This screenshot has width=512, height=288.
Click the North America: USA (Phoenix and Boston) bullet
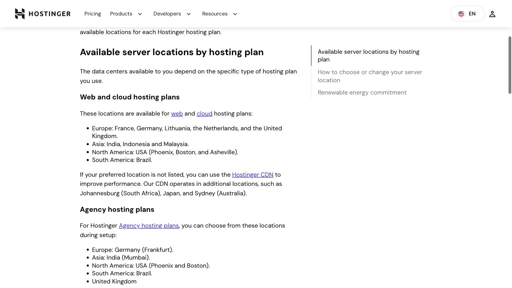pos(151,266)
